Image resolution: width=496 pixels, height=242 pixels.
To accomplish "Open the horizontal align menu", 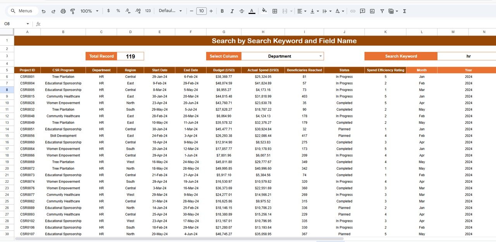I will pyautogui.click(x=301, y=11).
